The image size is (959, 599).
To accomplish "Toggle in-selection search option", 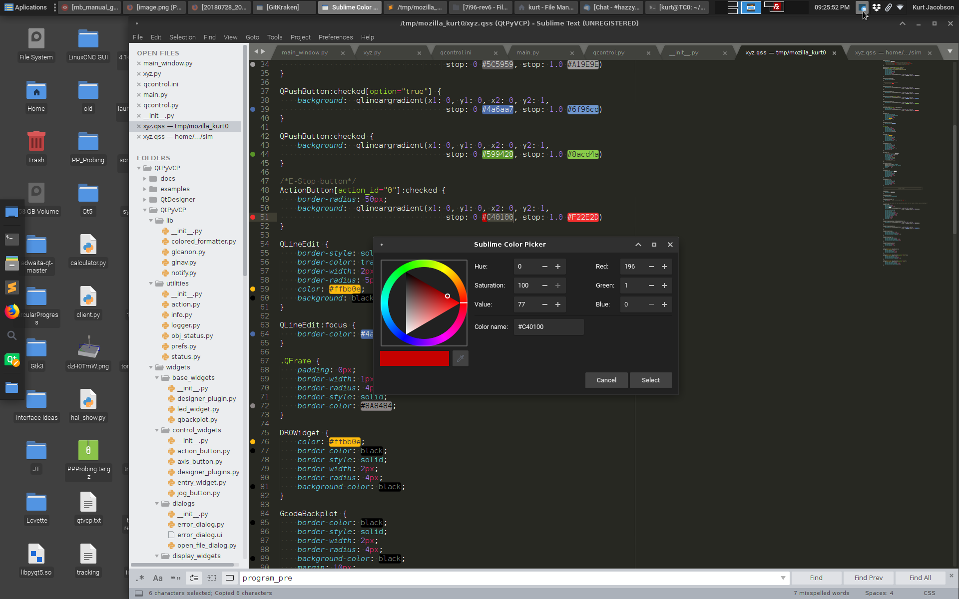I will click(212, 578).
